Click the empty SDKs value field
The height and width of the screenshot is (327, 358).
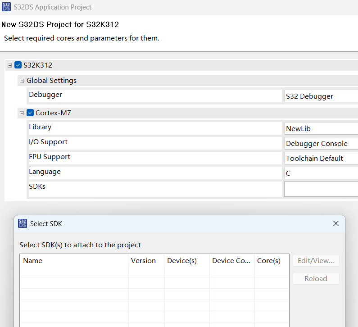pos(321,189)
